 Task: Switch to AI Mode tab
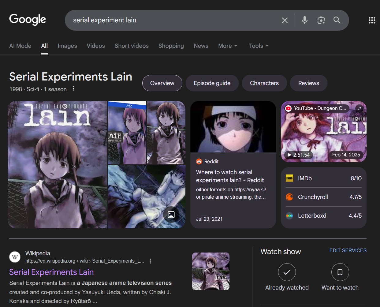click(20, 46)
